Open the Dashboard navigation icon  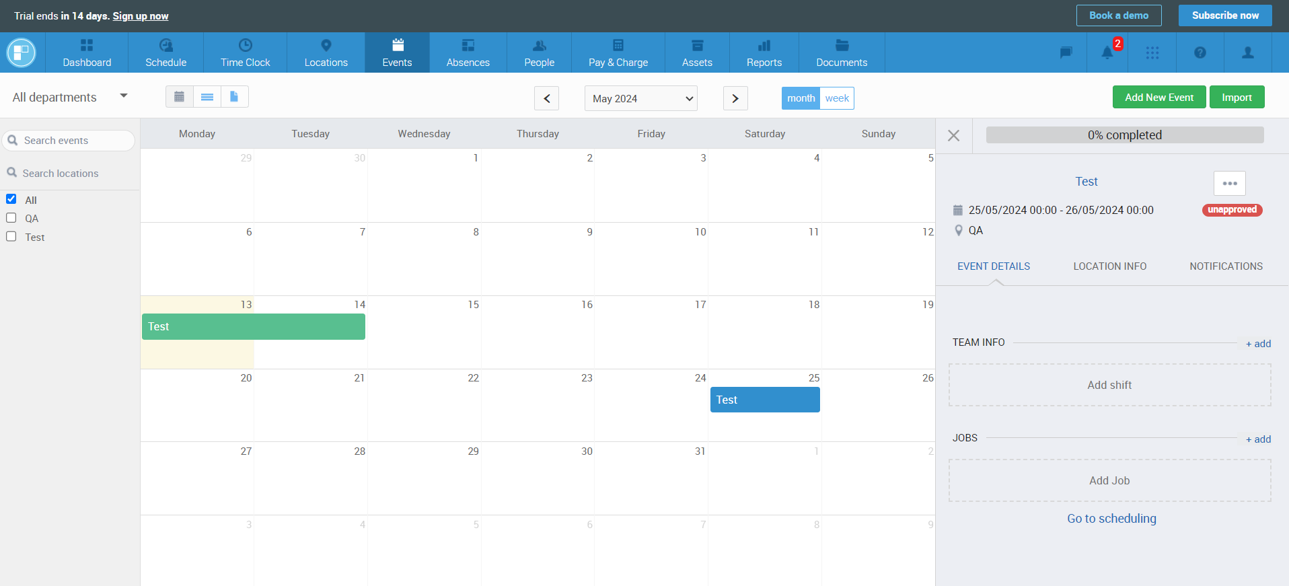87,52
